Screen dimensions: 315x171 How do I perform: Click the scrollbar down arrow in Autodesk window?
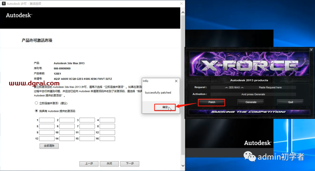point(183,165)
